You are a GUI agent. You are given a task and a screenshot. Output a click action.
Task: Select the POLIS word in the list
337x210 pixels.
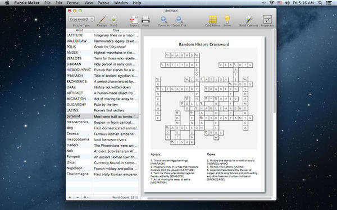(71, 46)
